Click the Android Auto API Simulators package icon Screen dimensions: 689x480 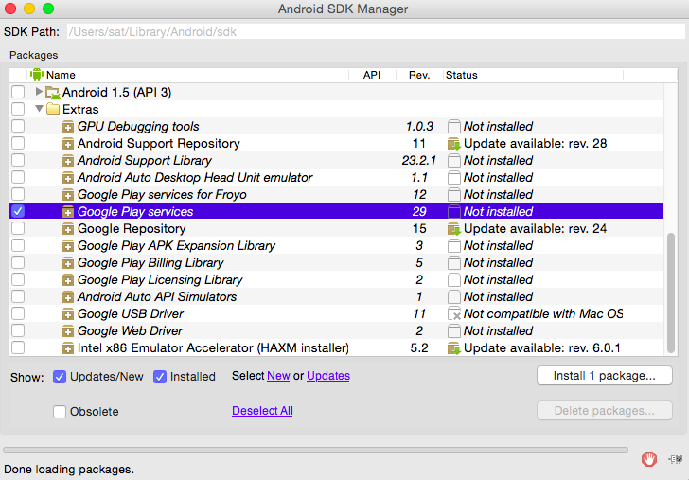coord(68,297)
